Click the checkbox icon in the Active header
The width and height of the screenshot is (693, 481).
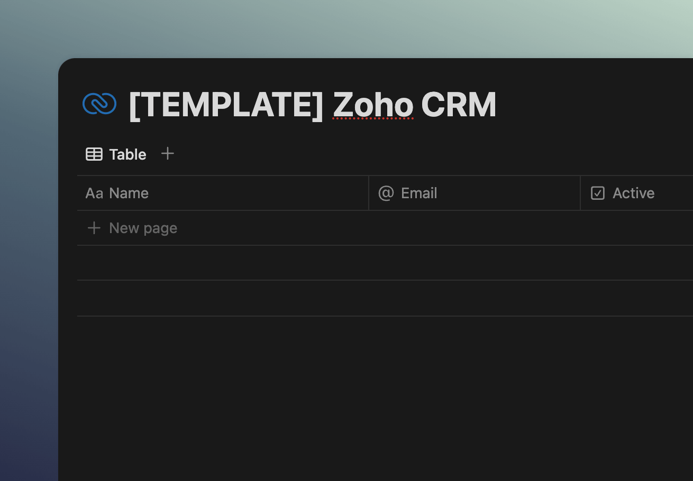click(598, 193)
